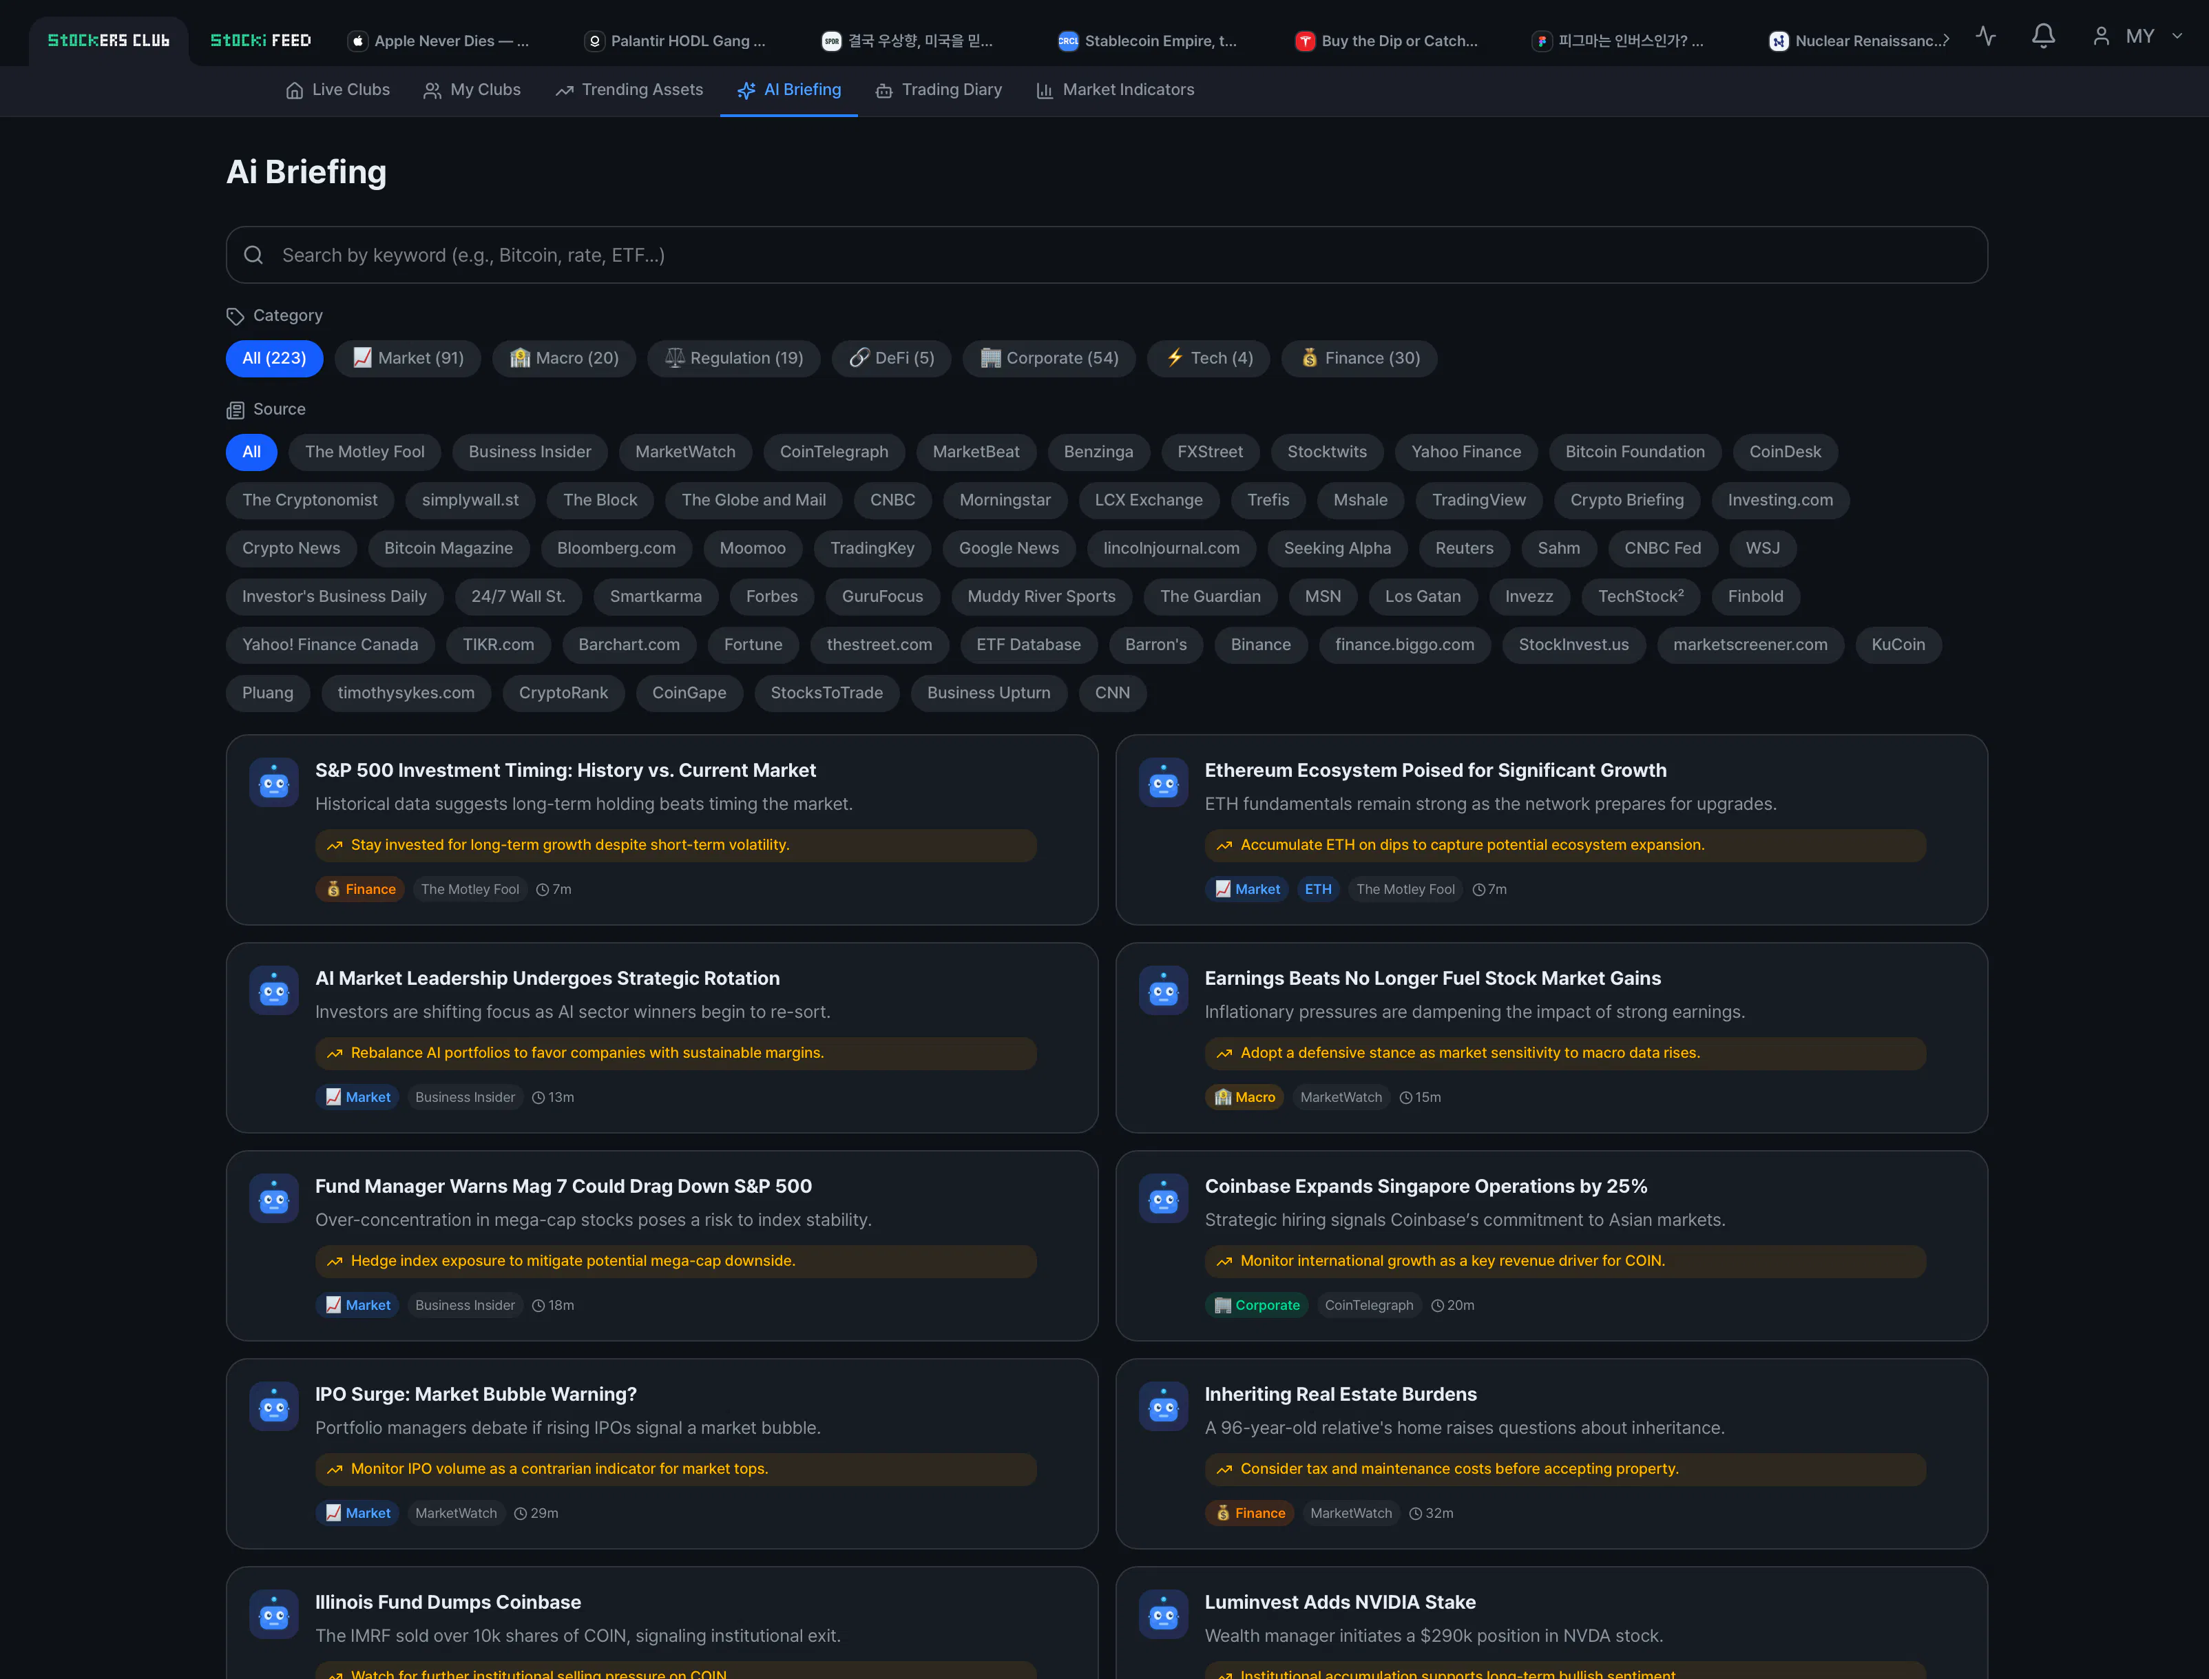Filter source by CoinTelegraph chip
The width and height of the screenshot is (2209, 1679).
pos(835,452)
